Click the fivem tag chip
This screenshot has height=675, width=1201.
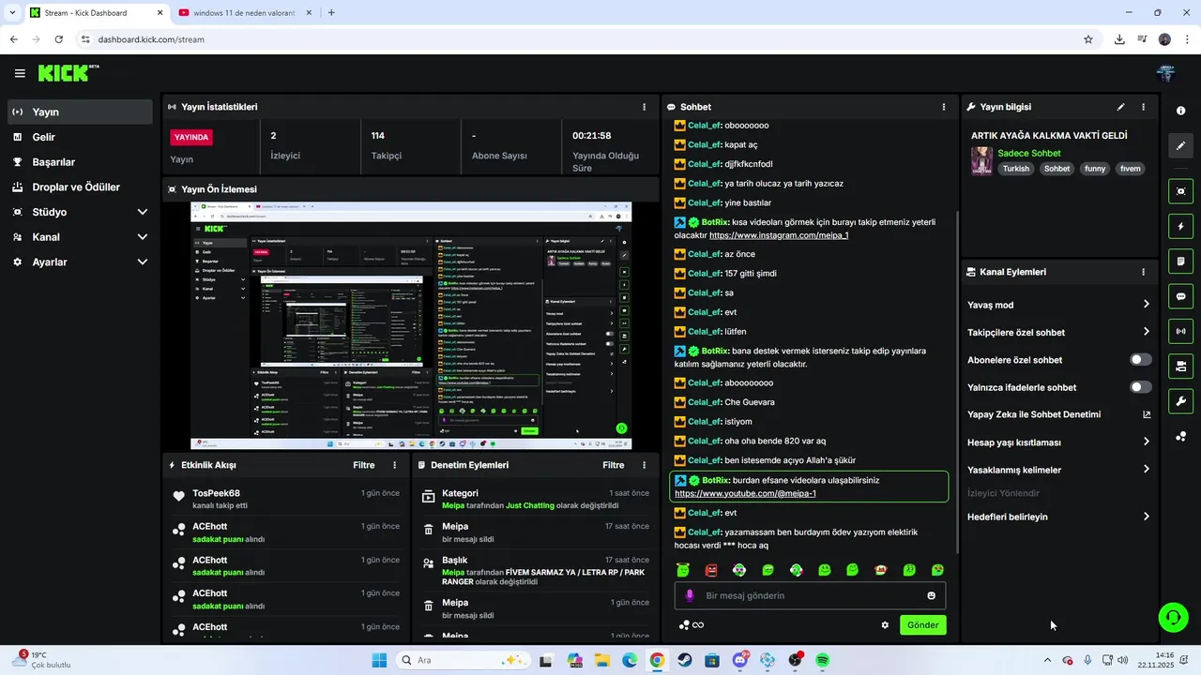1130,169
